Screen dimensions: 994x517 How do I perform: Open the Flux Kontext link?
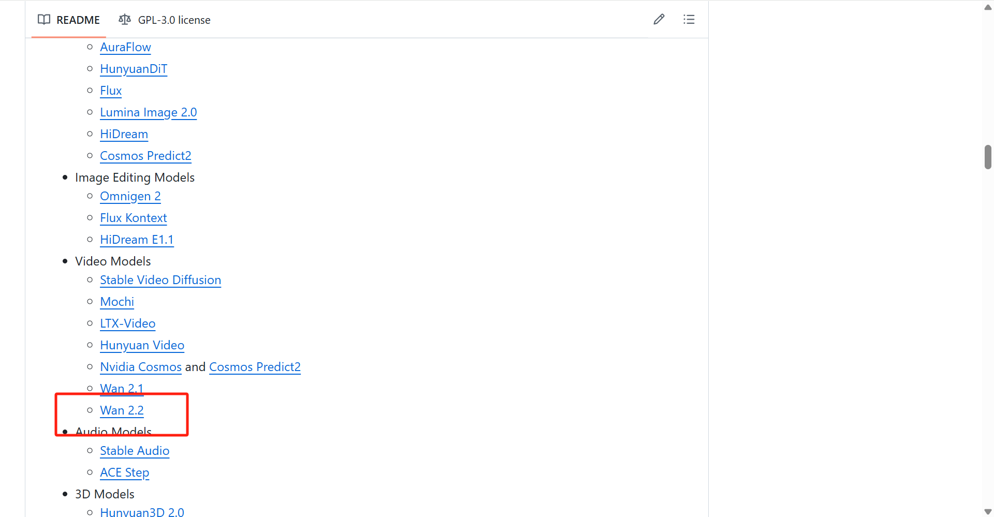coord(133,218)
